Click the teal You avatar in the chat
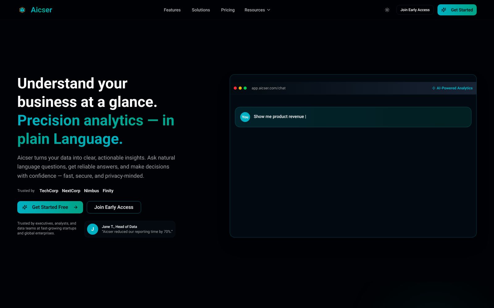Screen dimensions: 494x308 [x=245, y=117]
